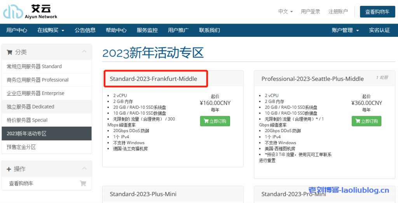398x203 pixels.
Task: Open 帮助中心 from the navigation bar
Action: click(x=116, y=30)
